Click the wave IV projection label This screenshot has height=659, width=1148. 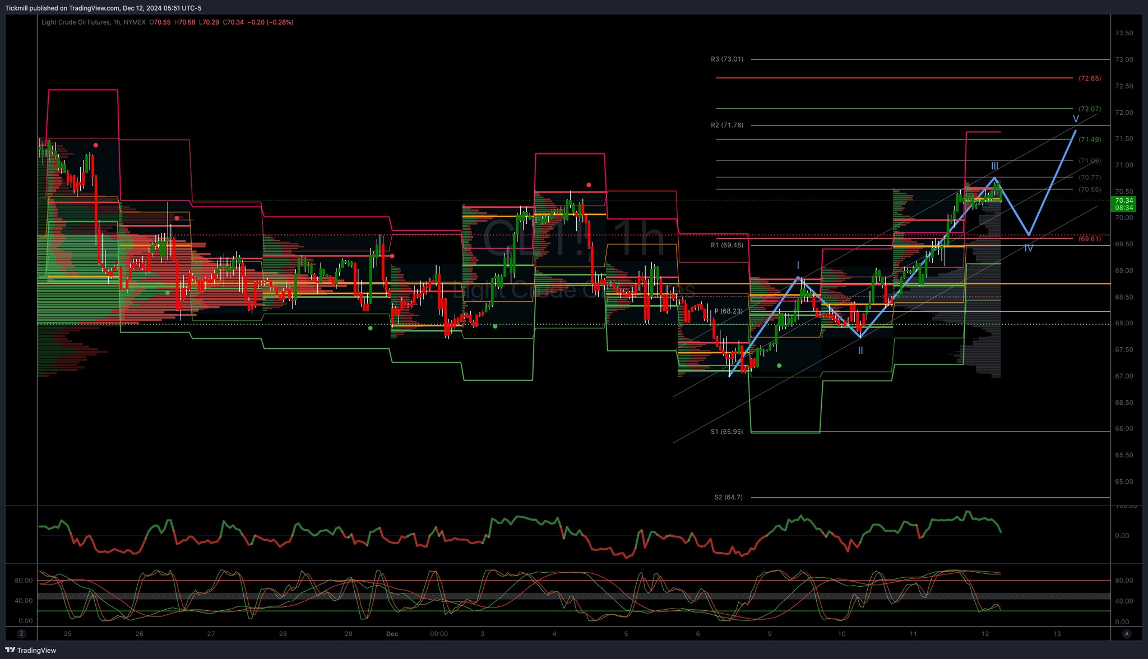click(1029, 248)
